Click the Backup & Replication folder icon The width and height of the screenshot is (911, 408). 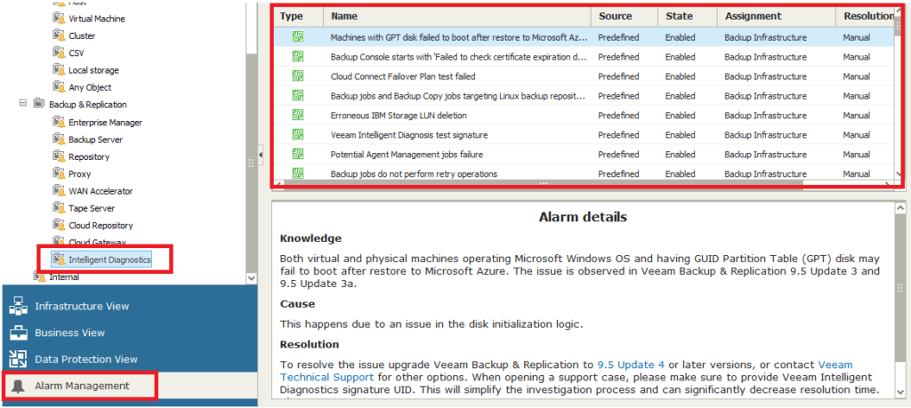click(39, 104)
